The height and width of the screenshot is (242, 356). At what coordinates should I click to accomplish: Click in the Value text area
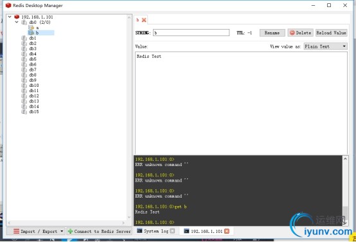(241, 103)
